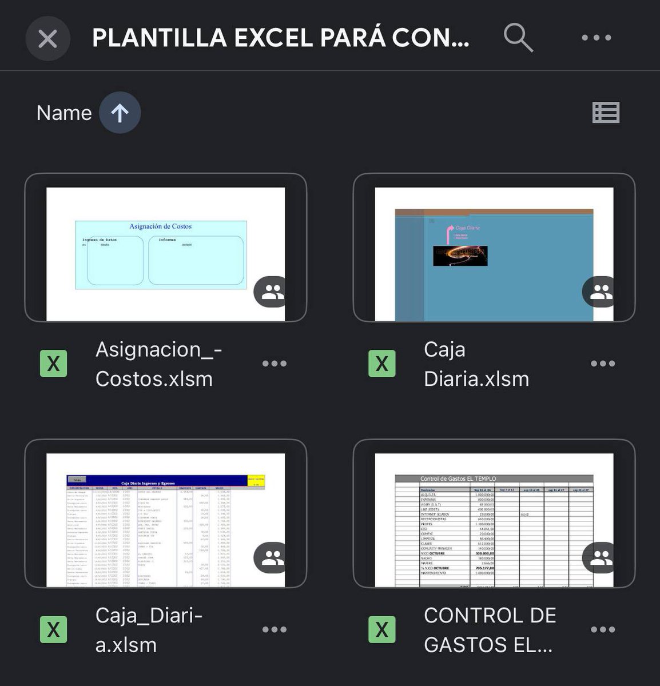The width and height of the screenshot is (660, 686).
Task: Click the Excel icon beside Caja Diaria.xlsm
Action: pyautogui.click(x=382, y=364)
